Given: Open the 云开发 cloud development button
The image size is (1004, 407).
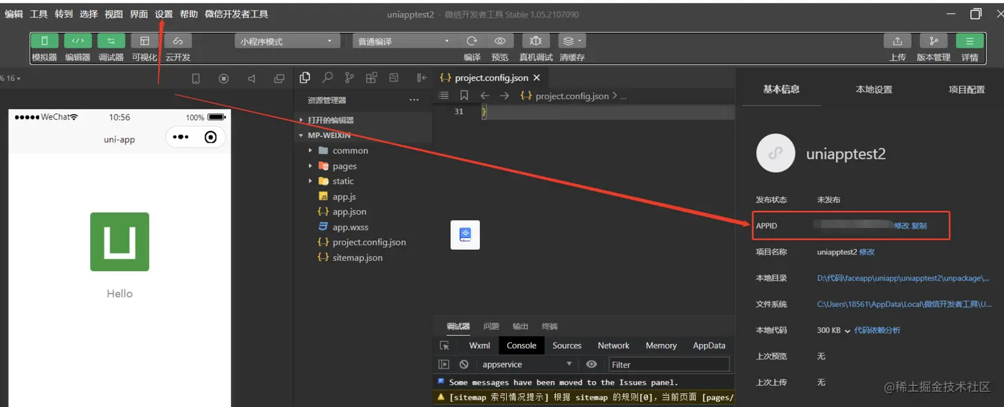Looking at the screenshot, I should point(178,41).
